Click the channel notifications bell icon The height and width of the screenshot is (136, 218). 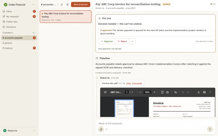coord(62,4)
